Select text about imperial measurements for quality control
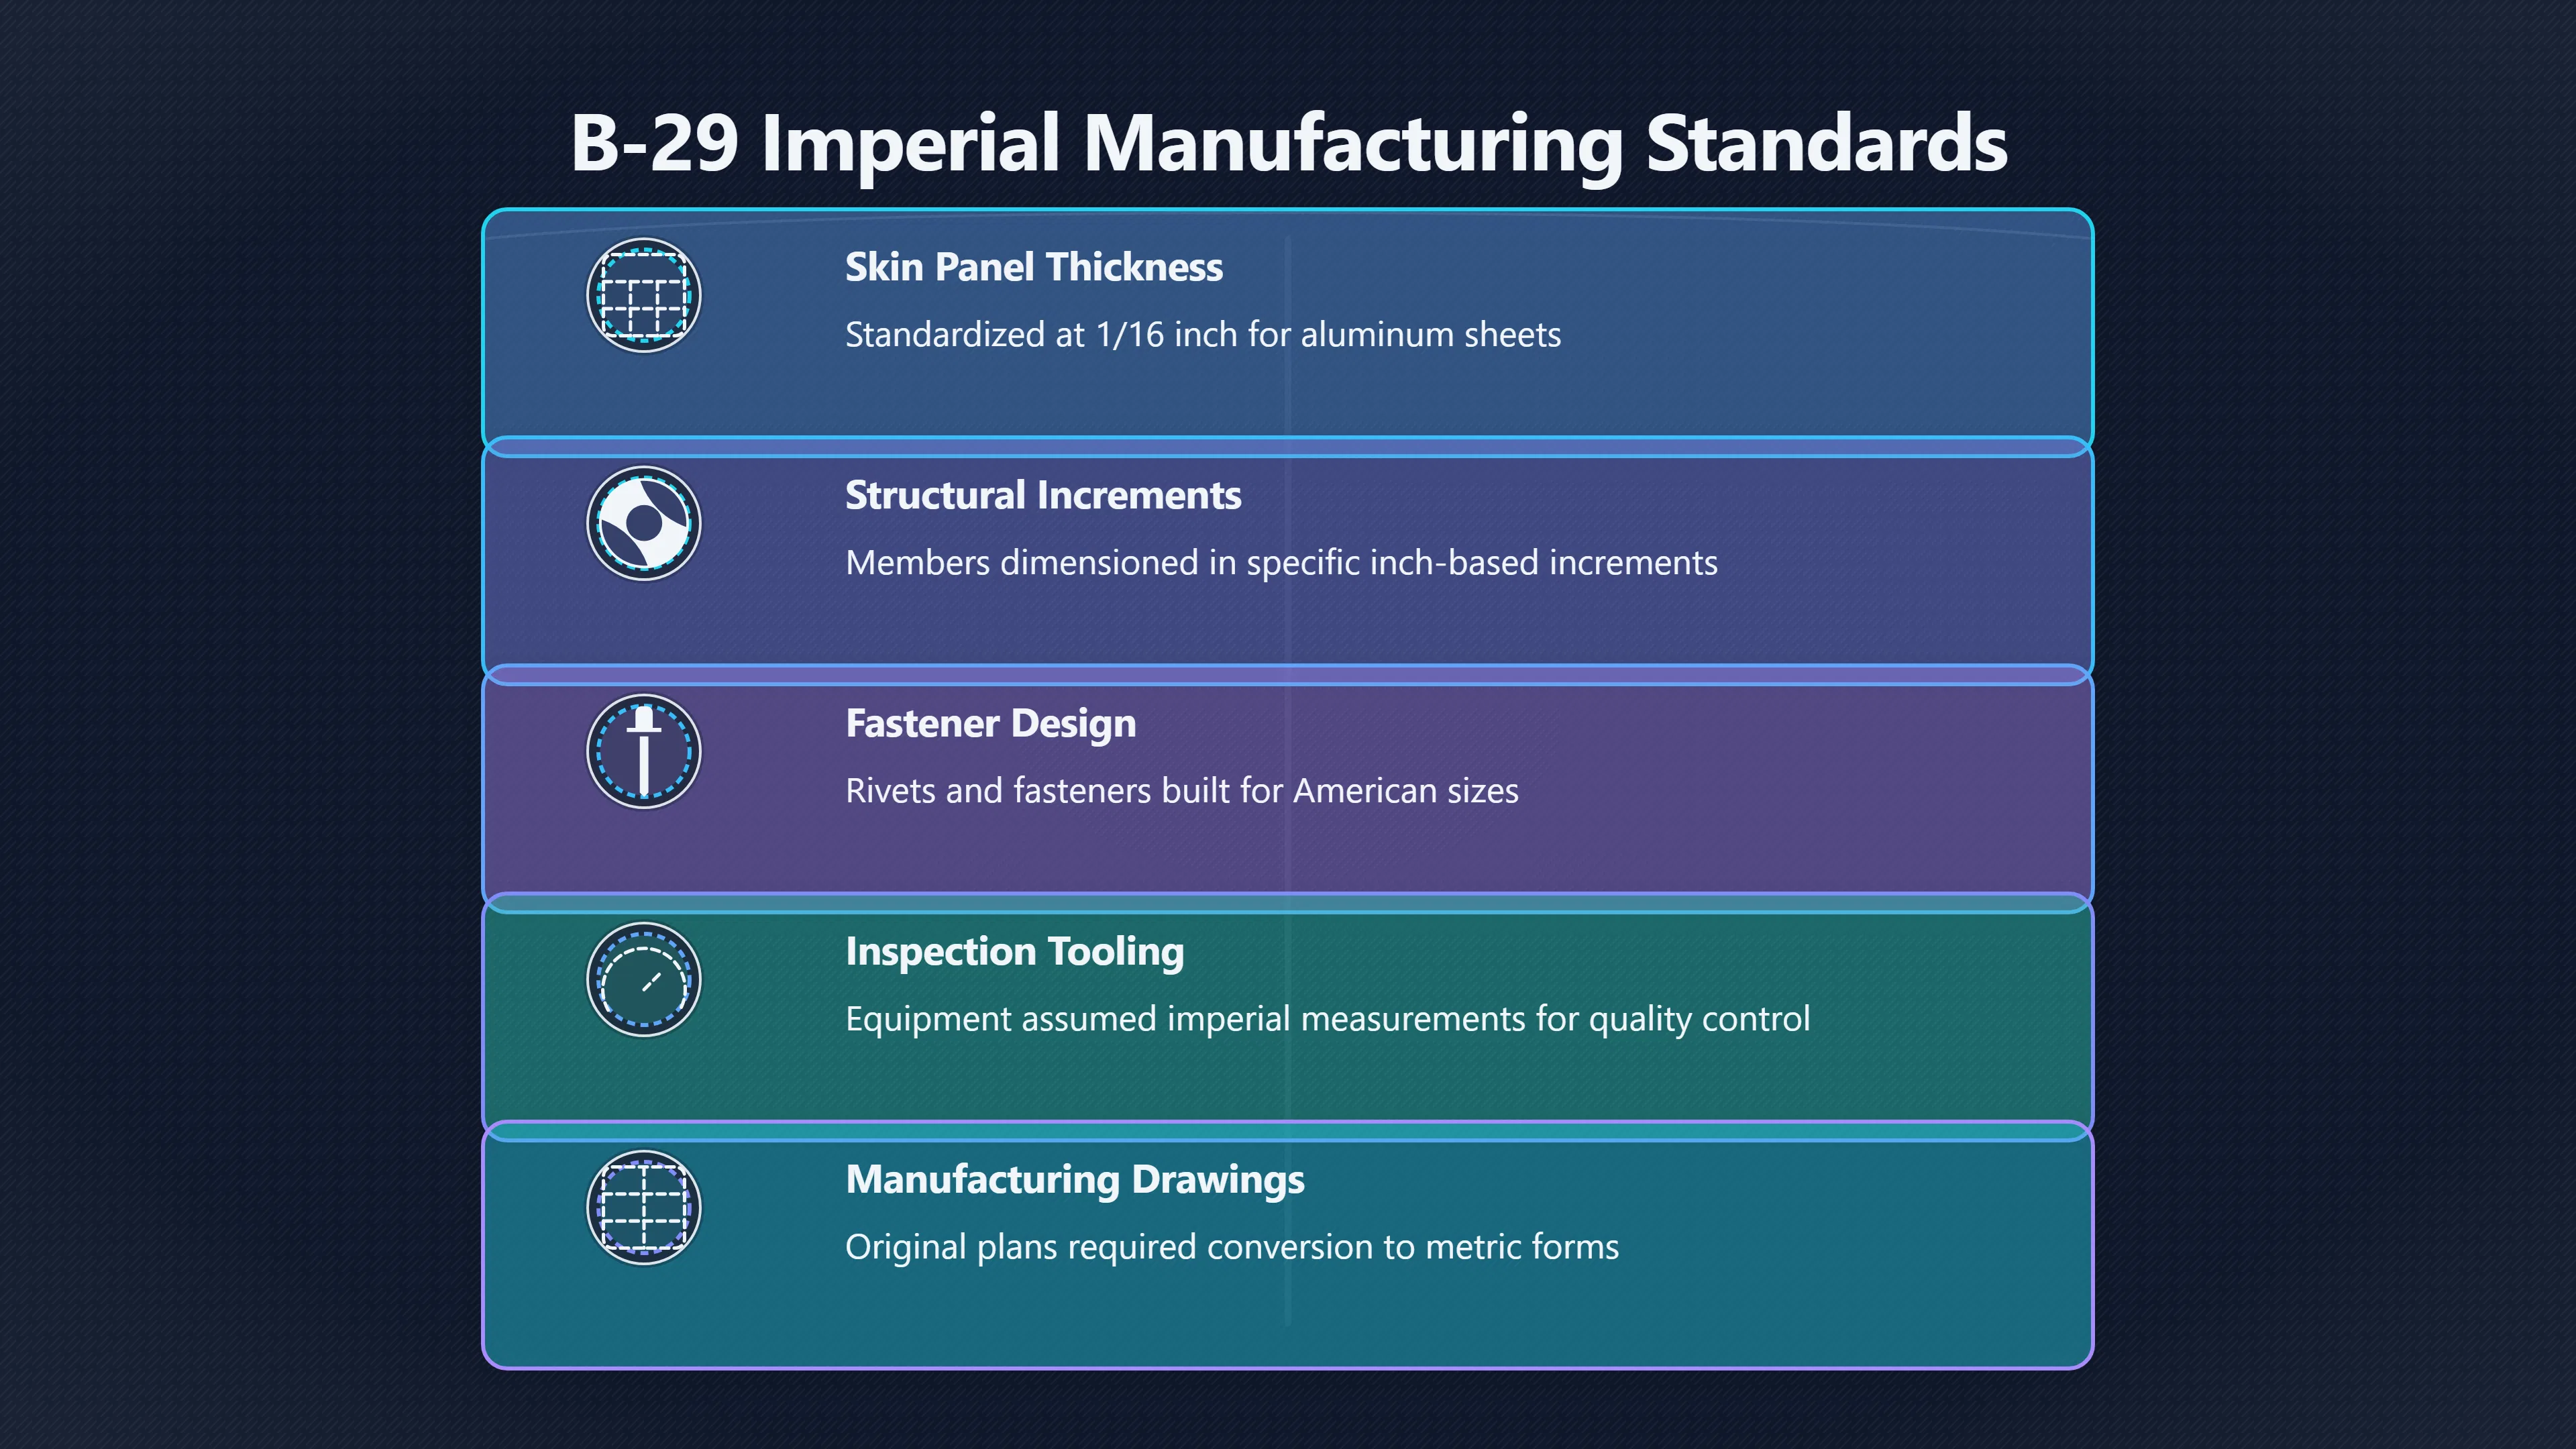 [x=1327, y=1019]
